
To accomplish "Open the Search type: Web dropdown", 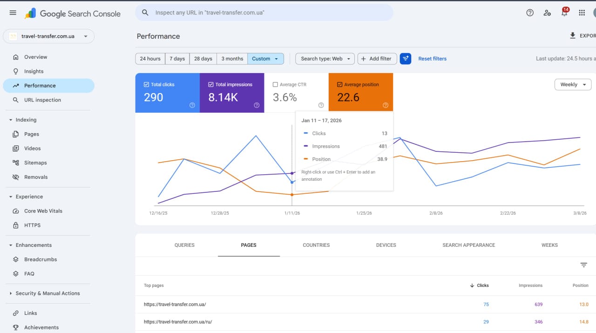I will point(325,59).
